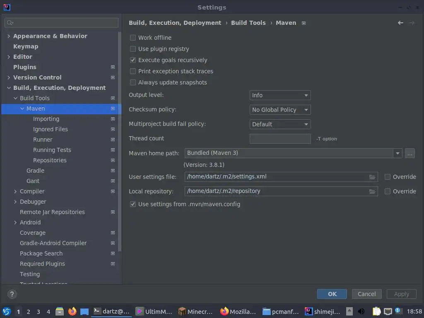Image resolution: width=424 pixels, height=318 pixels.
Task: Click folder icon in User settings file field
Action: pos(372,177)
